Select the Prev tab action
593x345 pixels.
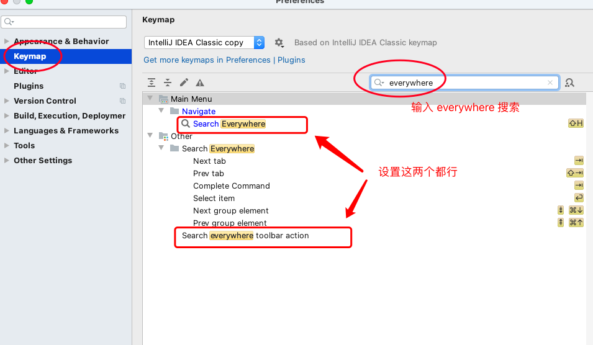tap(209, 174)
